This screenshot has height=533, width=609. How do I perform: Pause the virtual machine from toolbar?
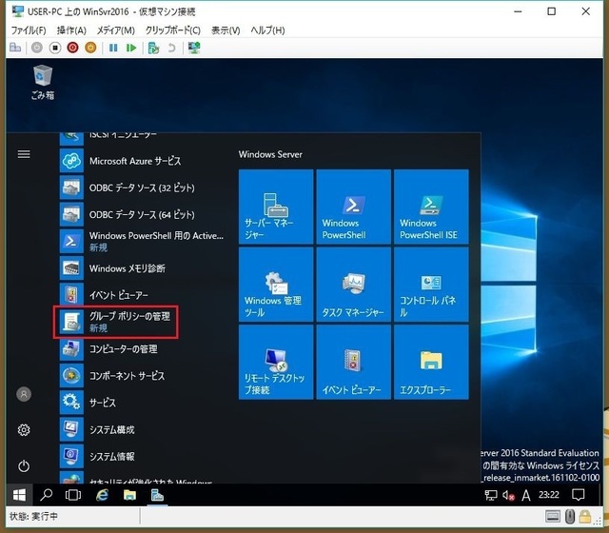[x=113, y=47]
